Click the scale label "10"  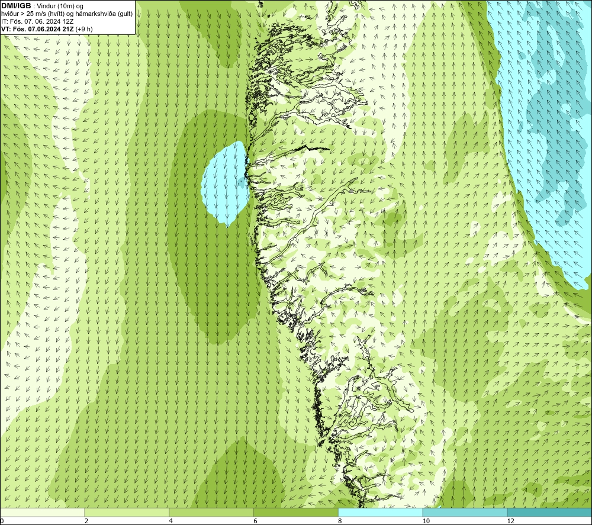click(x=426, y=521)
